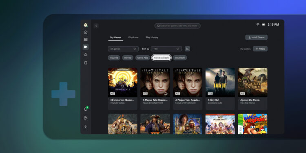
Task: Click cloud icon on A Plague Tale cover
Action: click(x=166, y=94)
